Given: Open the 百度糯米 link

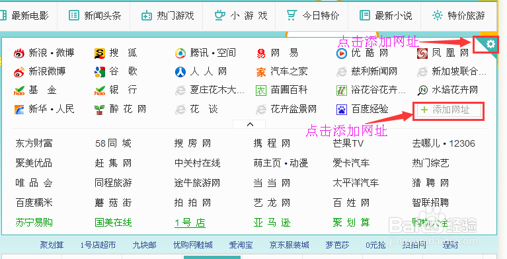Looking at the screenshot, I should pos(34,203).
